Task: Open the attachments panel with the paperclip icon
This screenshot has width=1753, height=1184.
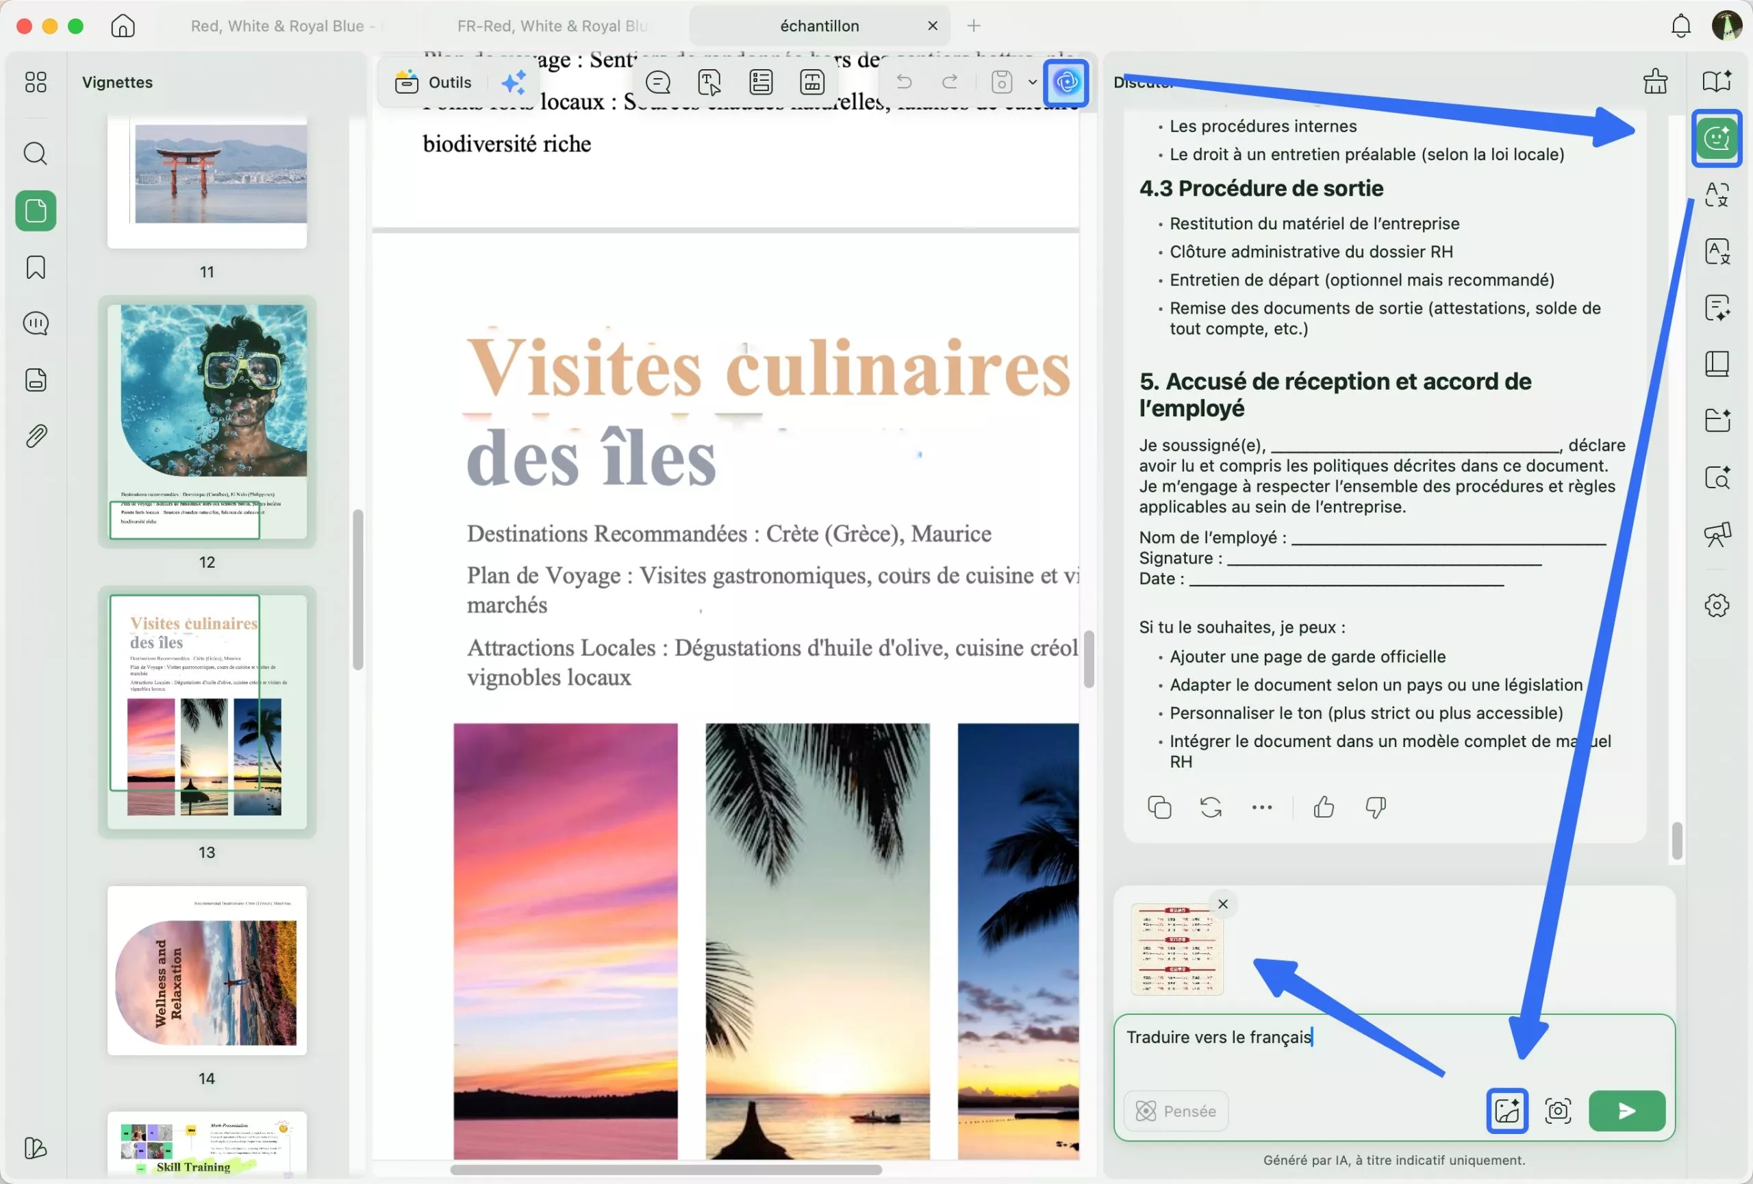Action: tap(36, 436)
